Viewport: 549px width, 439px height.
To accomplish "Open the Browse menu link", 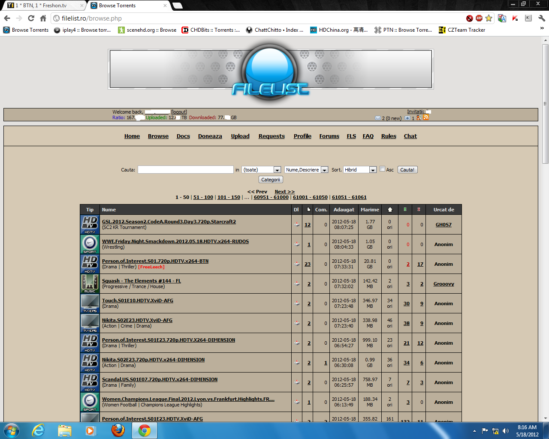I will pyautogui.click(x=158, y=136).
